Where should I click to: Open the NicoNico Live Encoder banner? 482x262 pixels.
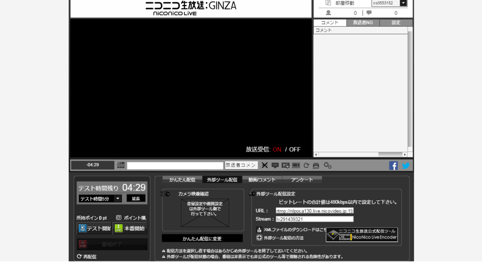[x=362, y=235]
